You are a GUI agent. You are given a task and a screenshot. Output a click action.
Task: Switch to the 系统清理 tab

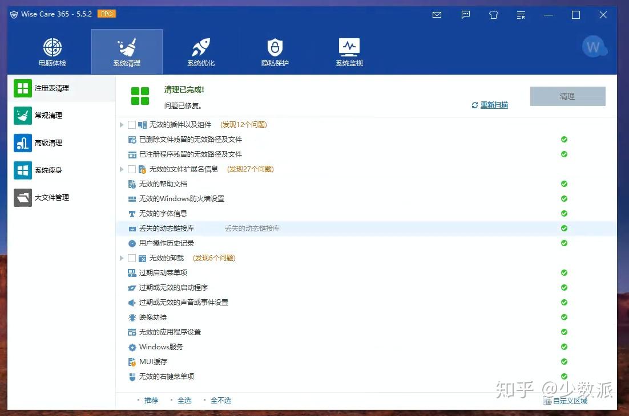(x=127, y=51)
